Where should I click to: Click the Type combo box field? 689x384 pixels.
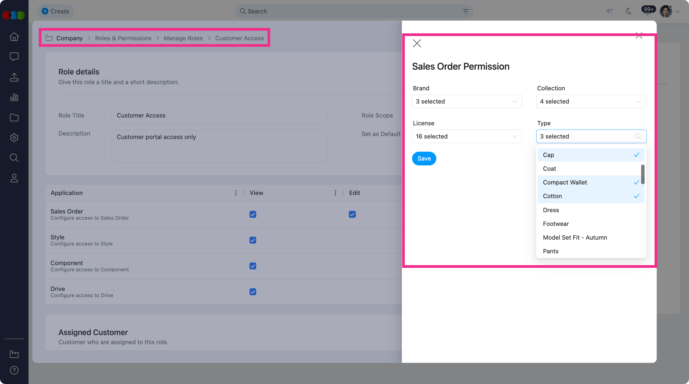point(591,136)
